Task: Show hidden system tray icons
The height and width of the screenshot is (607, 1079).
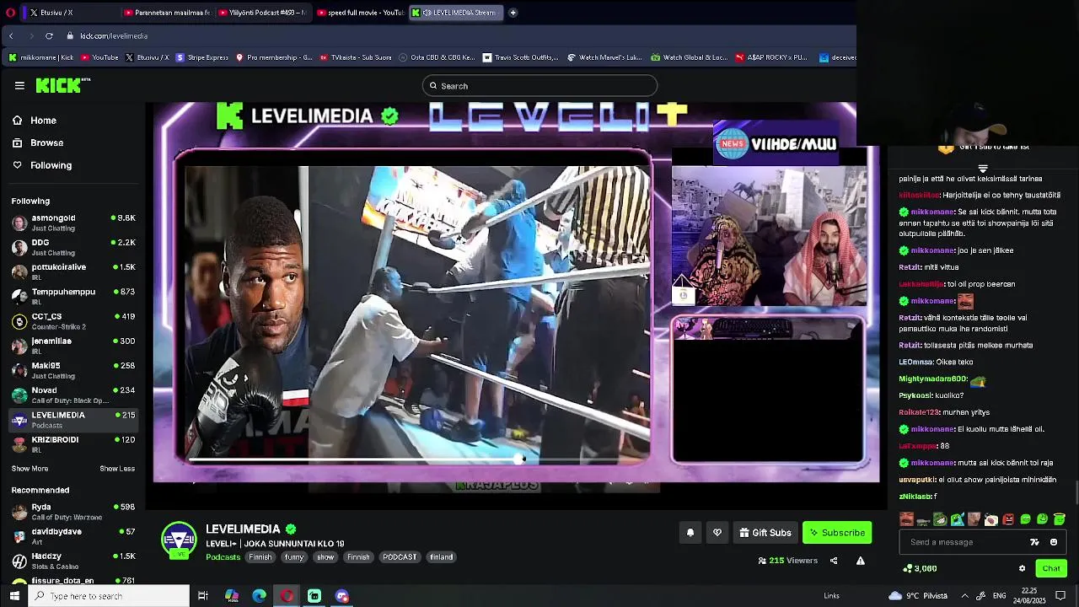Action: [x=967, y=596]
